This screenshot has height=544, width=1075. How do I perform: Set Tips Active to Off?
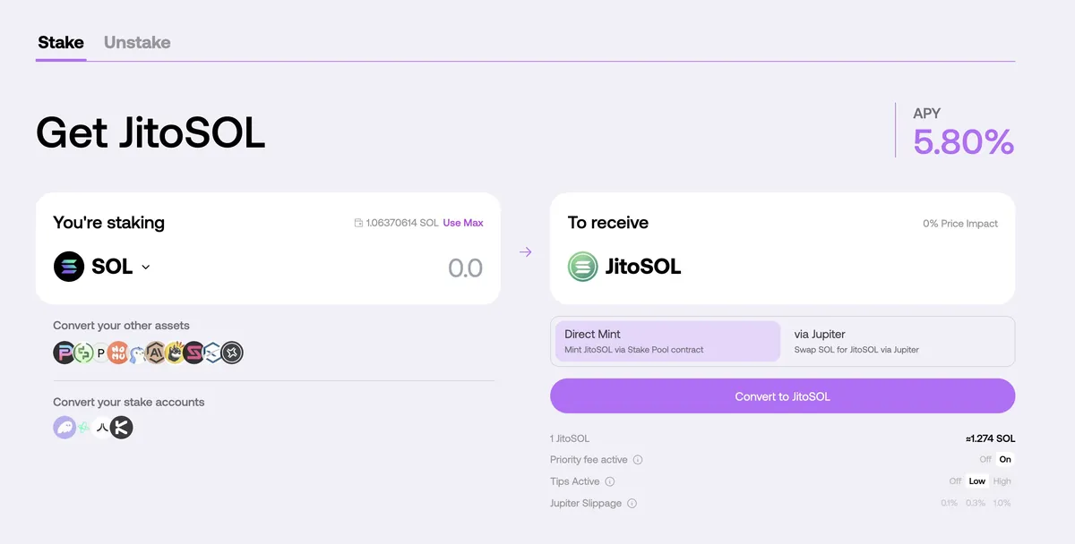coord(956,481)
